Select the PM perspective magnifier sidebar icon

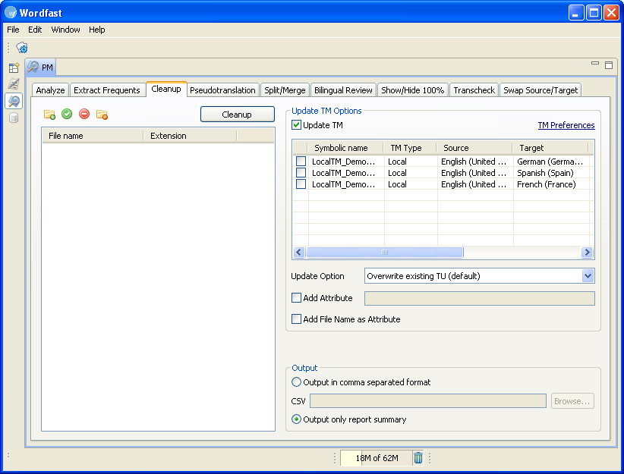(x=14, y=101)
